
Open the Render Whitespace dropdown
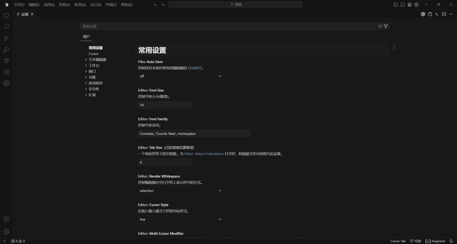tap(181, 191)
